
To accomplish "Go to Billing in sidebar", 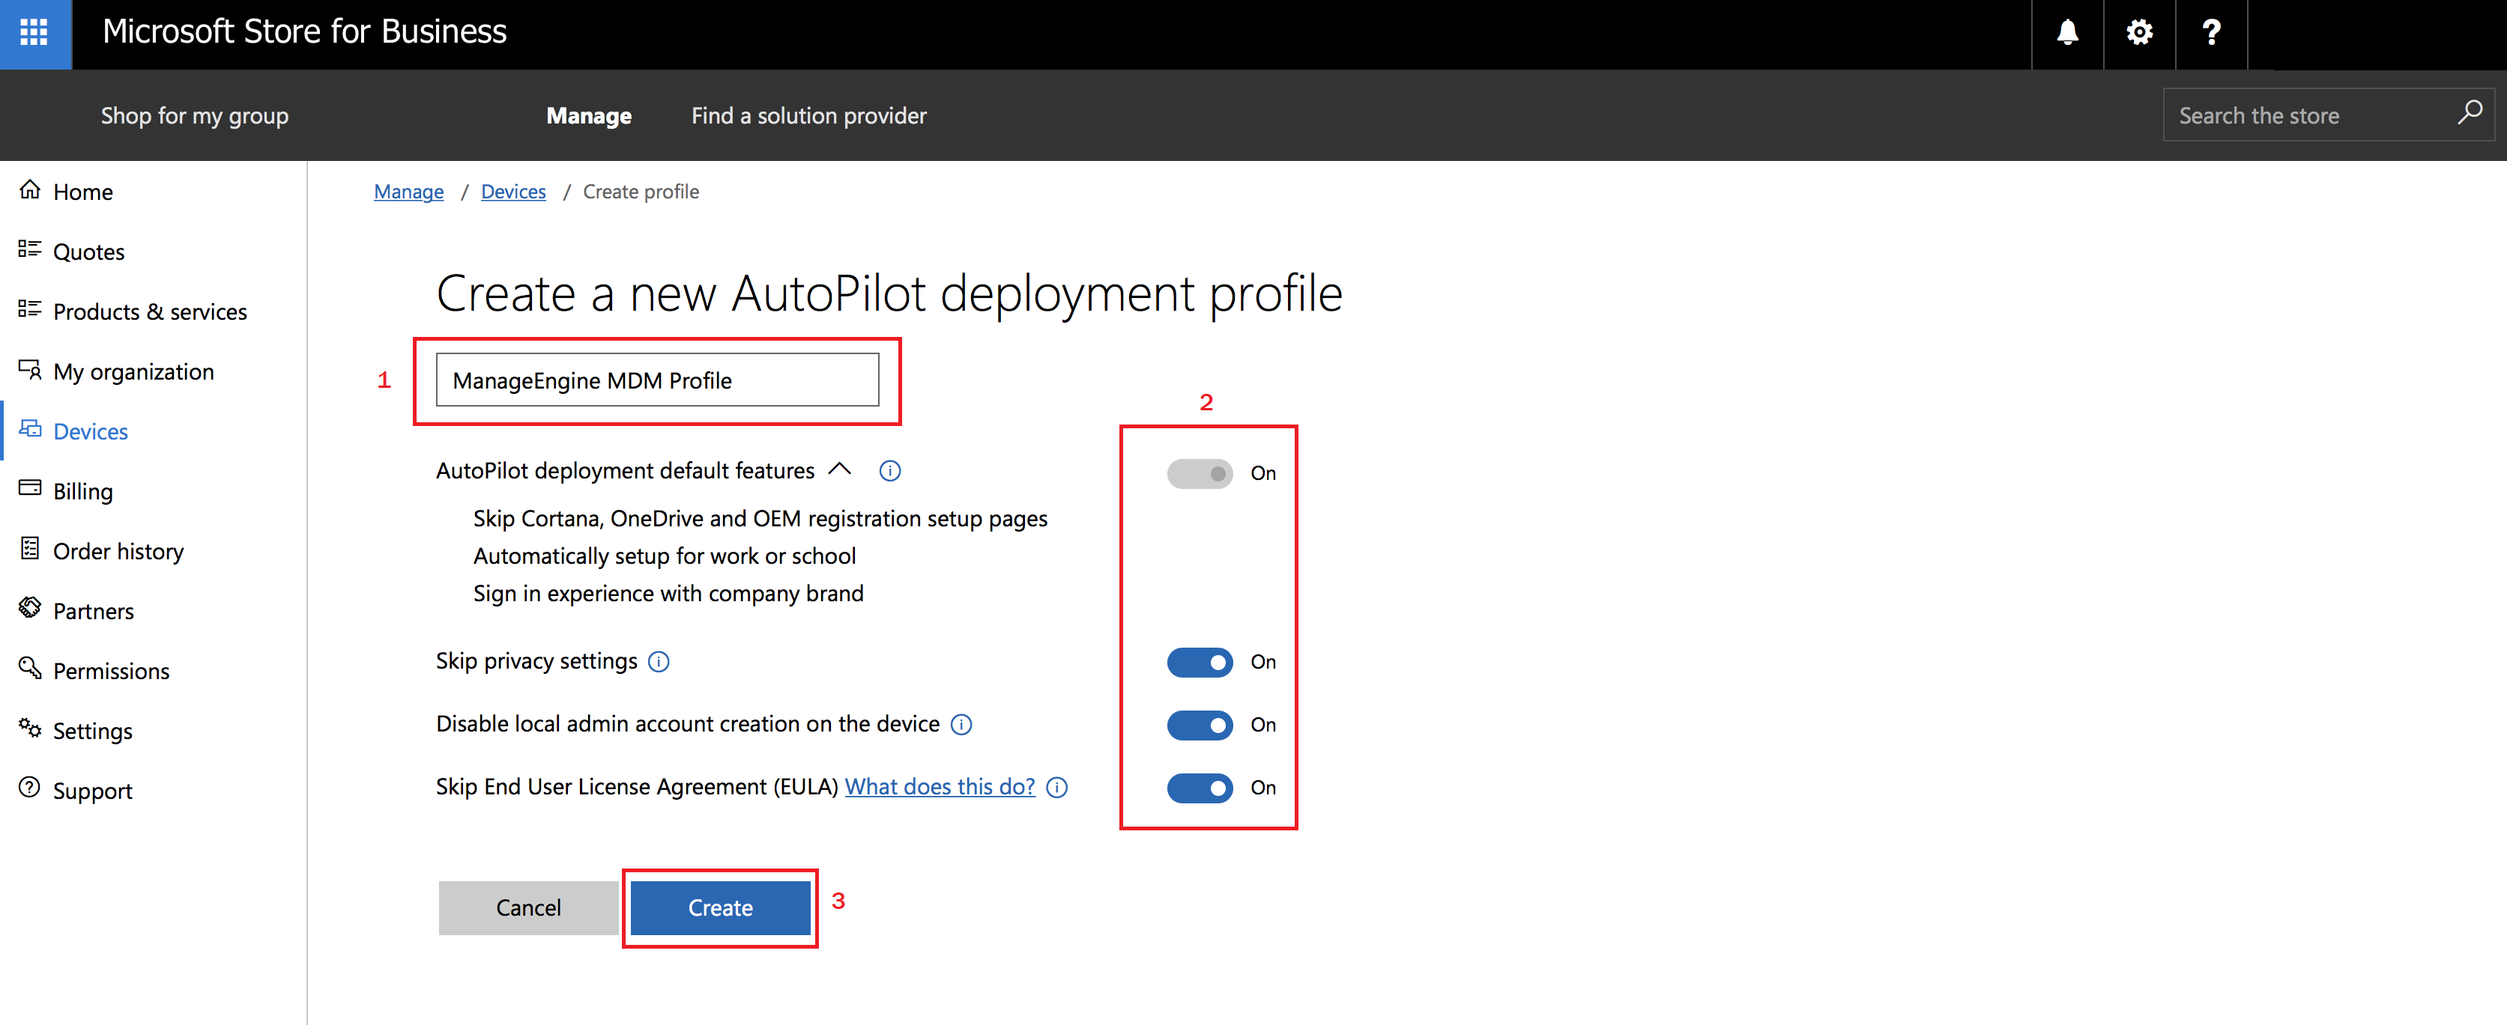I will click(x=82, y=491).
